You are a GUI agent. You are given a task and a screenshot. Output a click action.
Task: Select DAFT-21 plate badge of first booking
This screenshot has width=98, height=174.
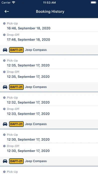16,50
